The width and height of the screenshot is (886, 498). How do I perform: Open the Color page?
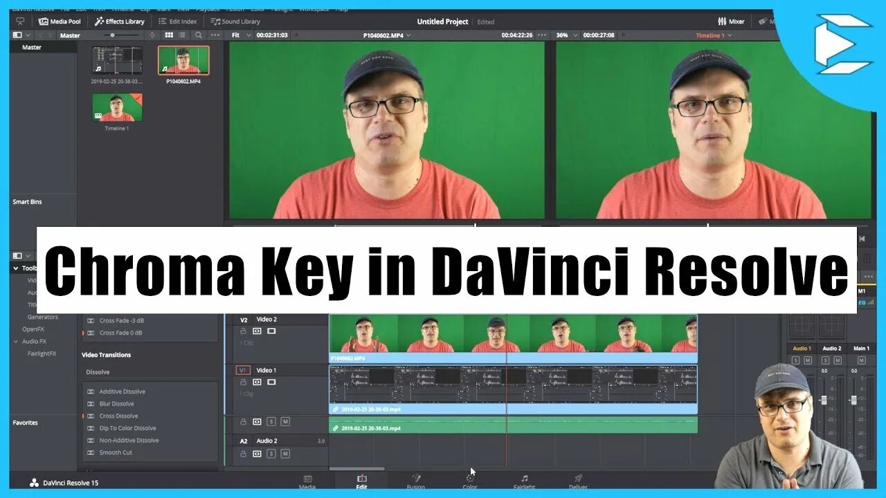click(469, 482)
